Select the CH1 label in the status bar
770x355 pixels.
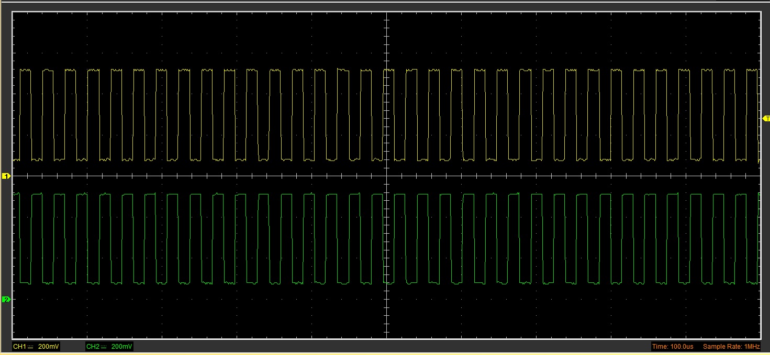pyautogui.click(x=19, y=347)
